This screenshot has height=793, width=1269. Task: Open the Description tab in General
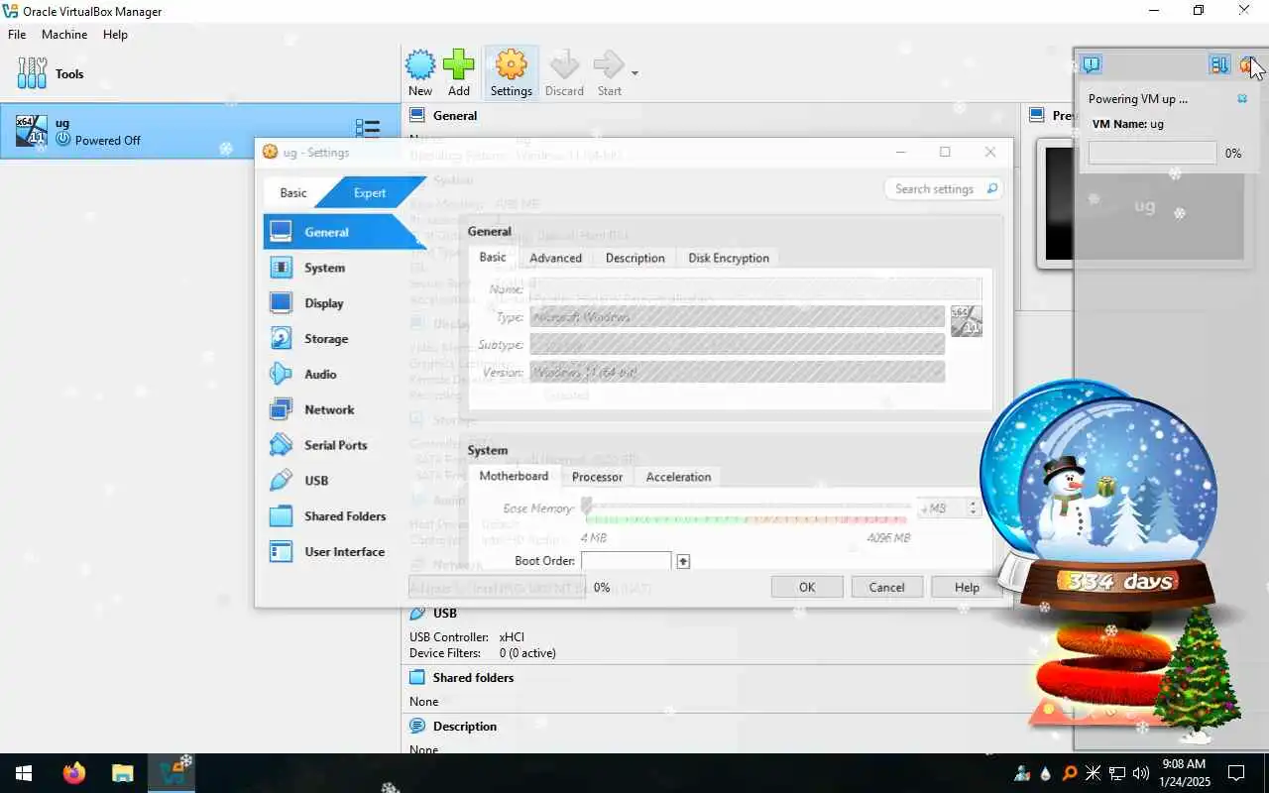coord(634,258)
